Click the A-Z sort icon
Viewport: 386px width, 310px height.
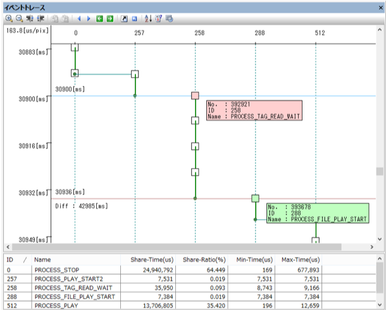[x=148, y=18]
